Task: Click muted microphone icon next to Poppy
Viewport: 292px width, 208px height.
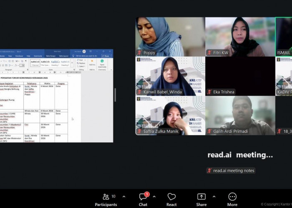Action: click(x=139, y=53)
